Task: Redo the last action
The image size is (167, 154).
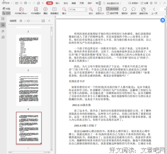Action: point(34,3)
